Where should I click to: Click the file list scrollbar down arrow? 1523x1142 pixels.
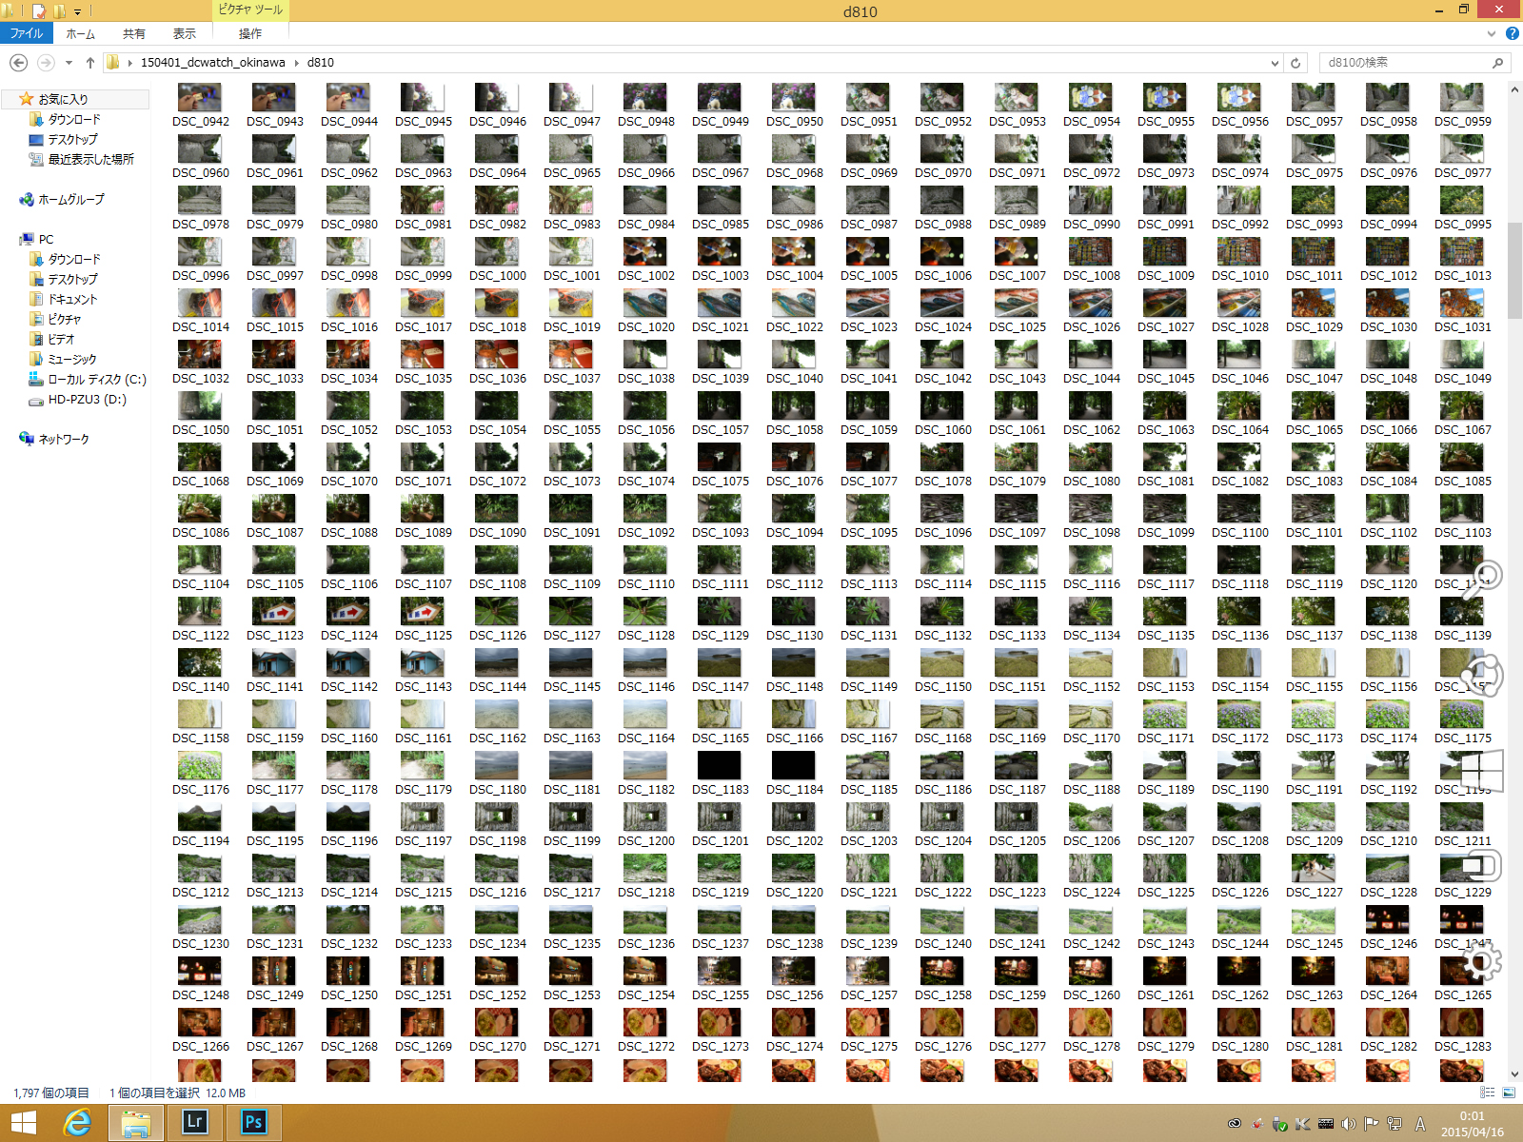coord(1514,1074)
